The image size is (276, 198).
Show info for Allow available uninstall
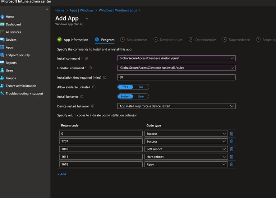pyautogui.click(x=94, y=87)
